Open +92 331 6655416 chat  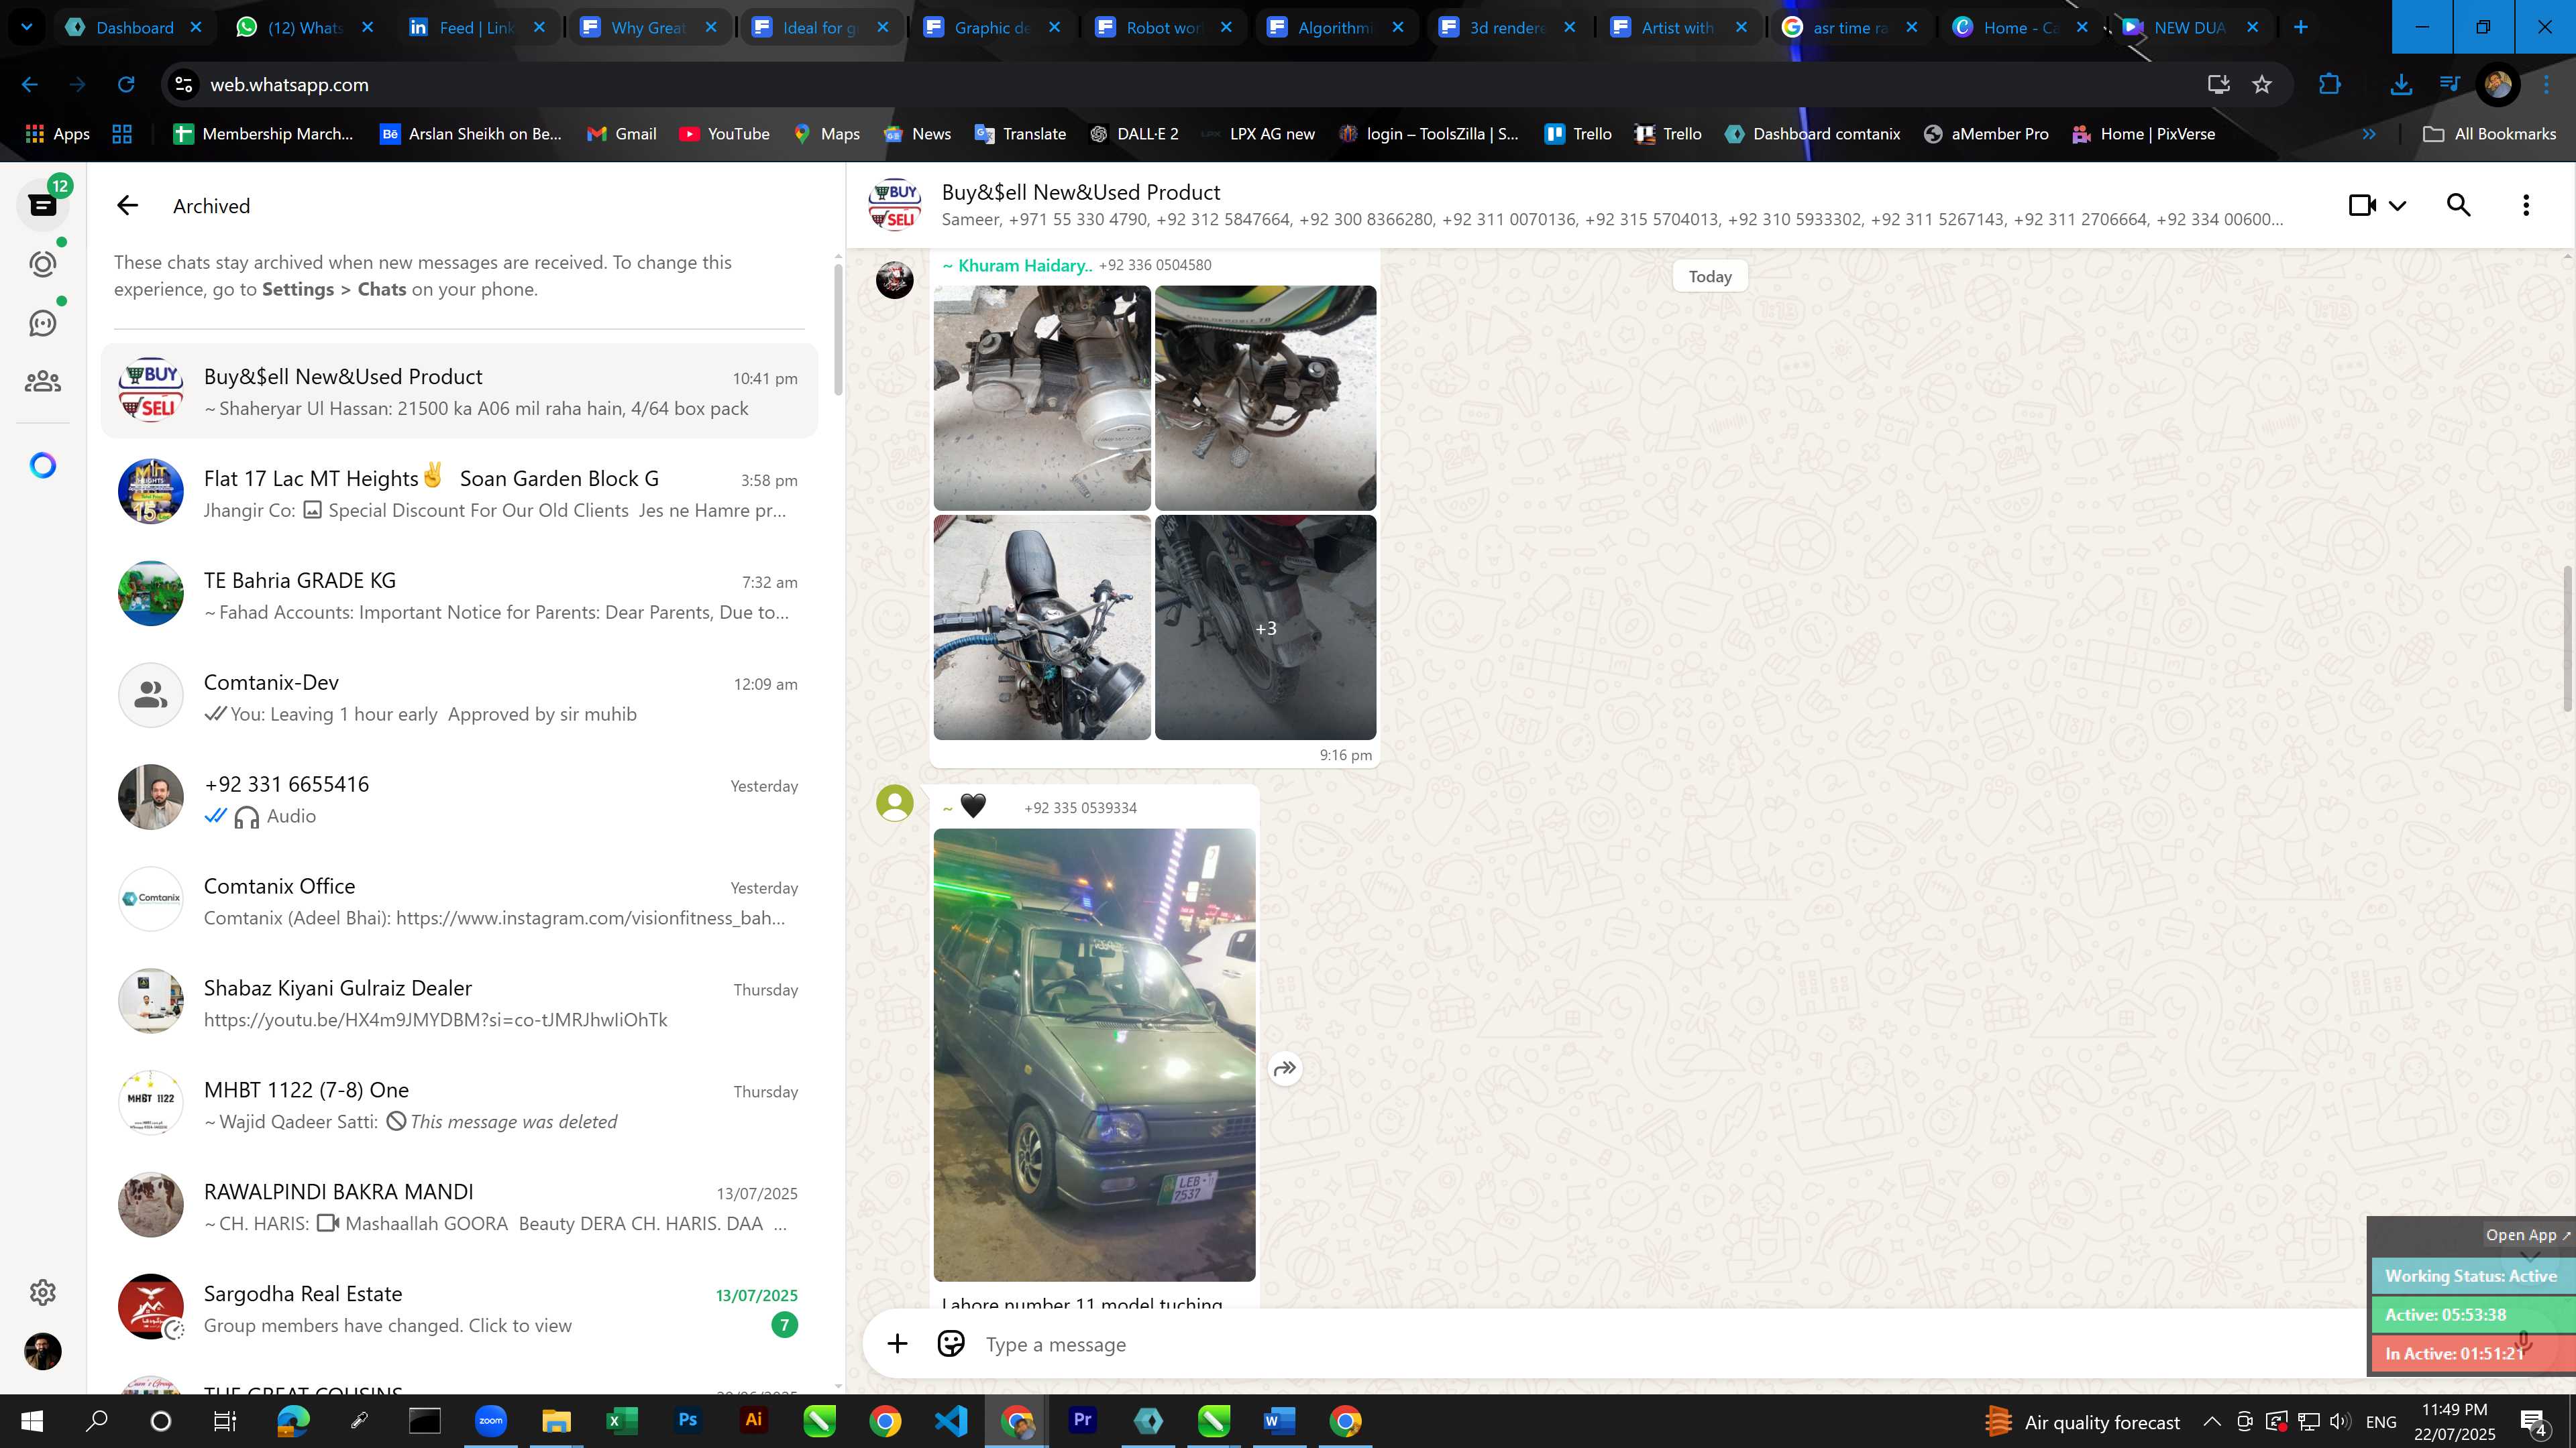(x=459, y=798)
